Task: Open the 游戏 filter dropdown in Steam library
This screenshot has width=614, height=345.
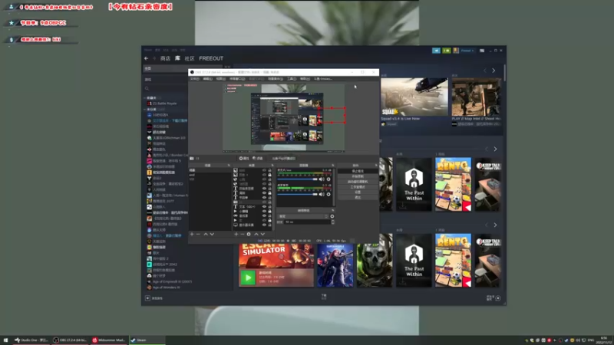Action: click(x=164, y=80)
